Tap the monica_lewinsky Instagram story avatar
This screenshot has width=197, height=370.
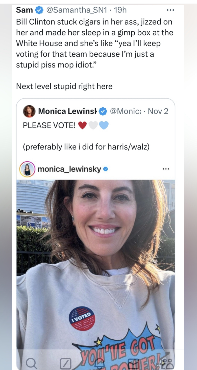[27, 169]
